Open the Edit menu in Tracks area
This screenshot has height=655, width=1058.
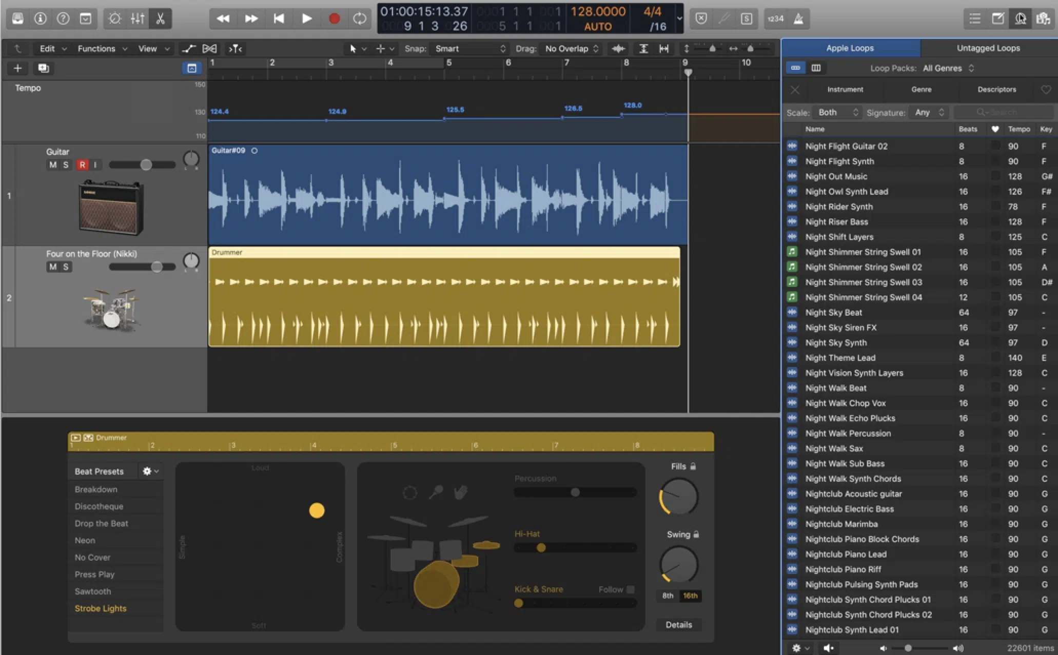[53, 49]
